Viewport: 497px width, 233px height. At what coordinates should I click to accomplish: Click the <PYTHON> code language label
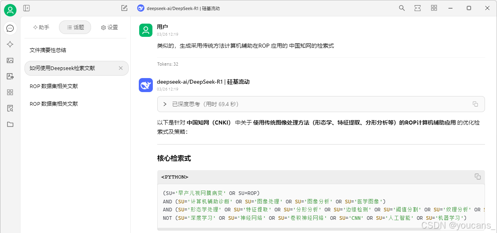click(x=174, y=177)
